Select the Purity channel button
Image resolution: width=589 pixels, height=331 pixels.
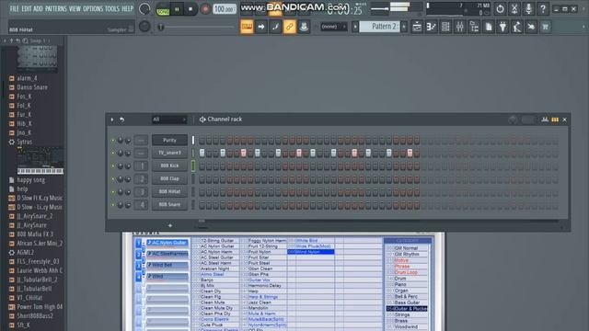[169, 140]
